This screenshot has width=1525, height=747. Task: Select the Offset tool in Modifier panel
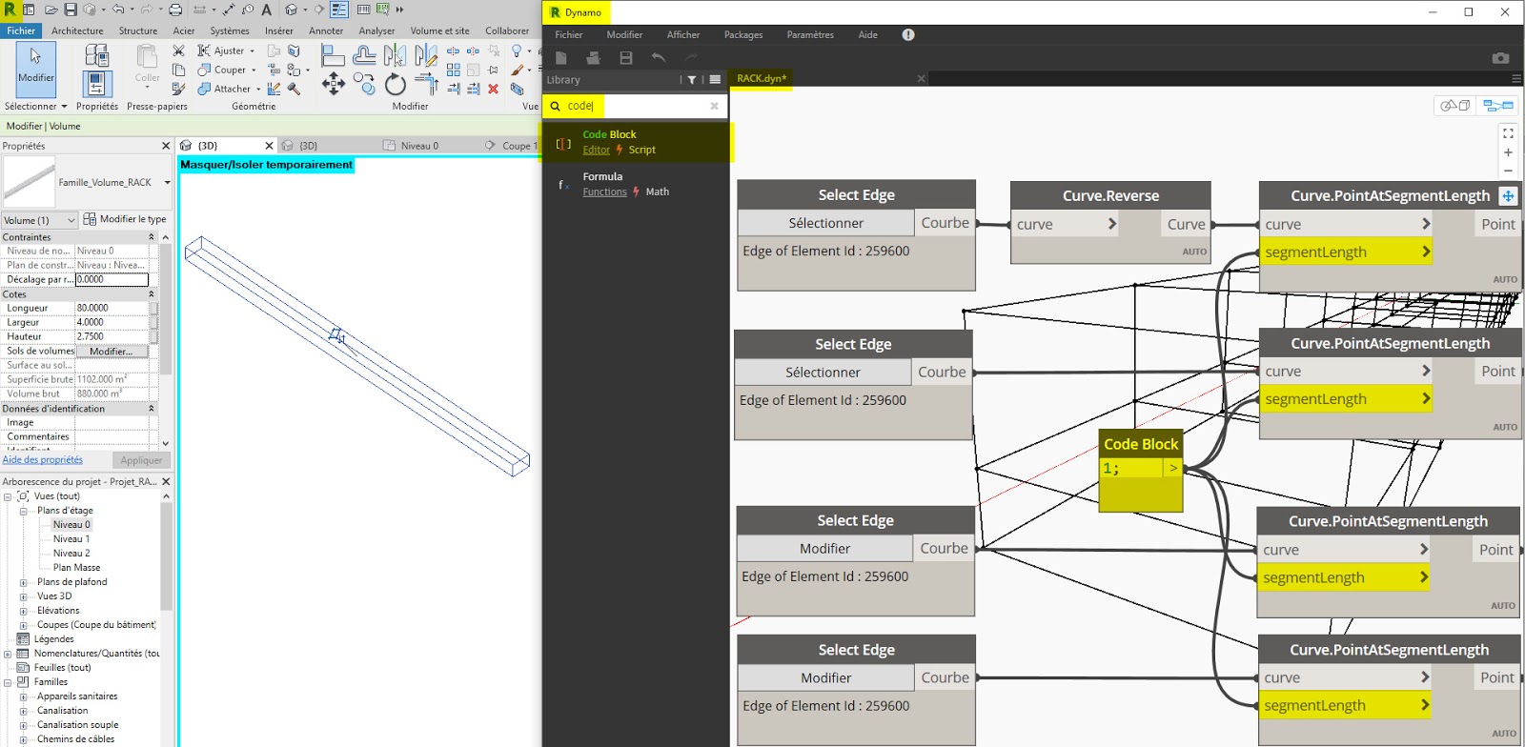364,56
